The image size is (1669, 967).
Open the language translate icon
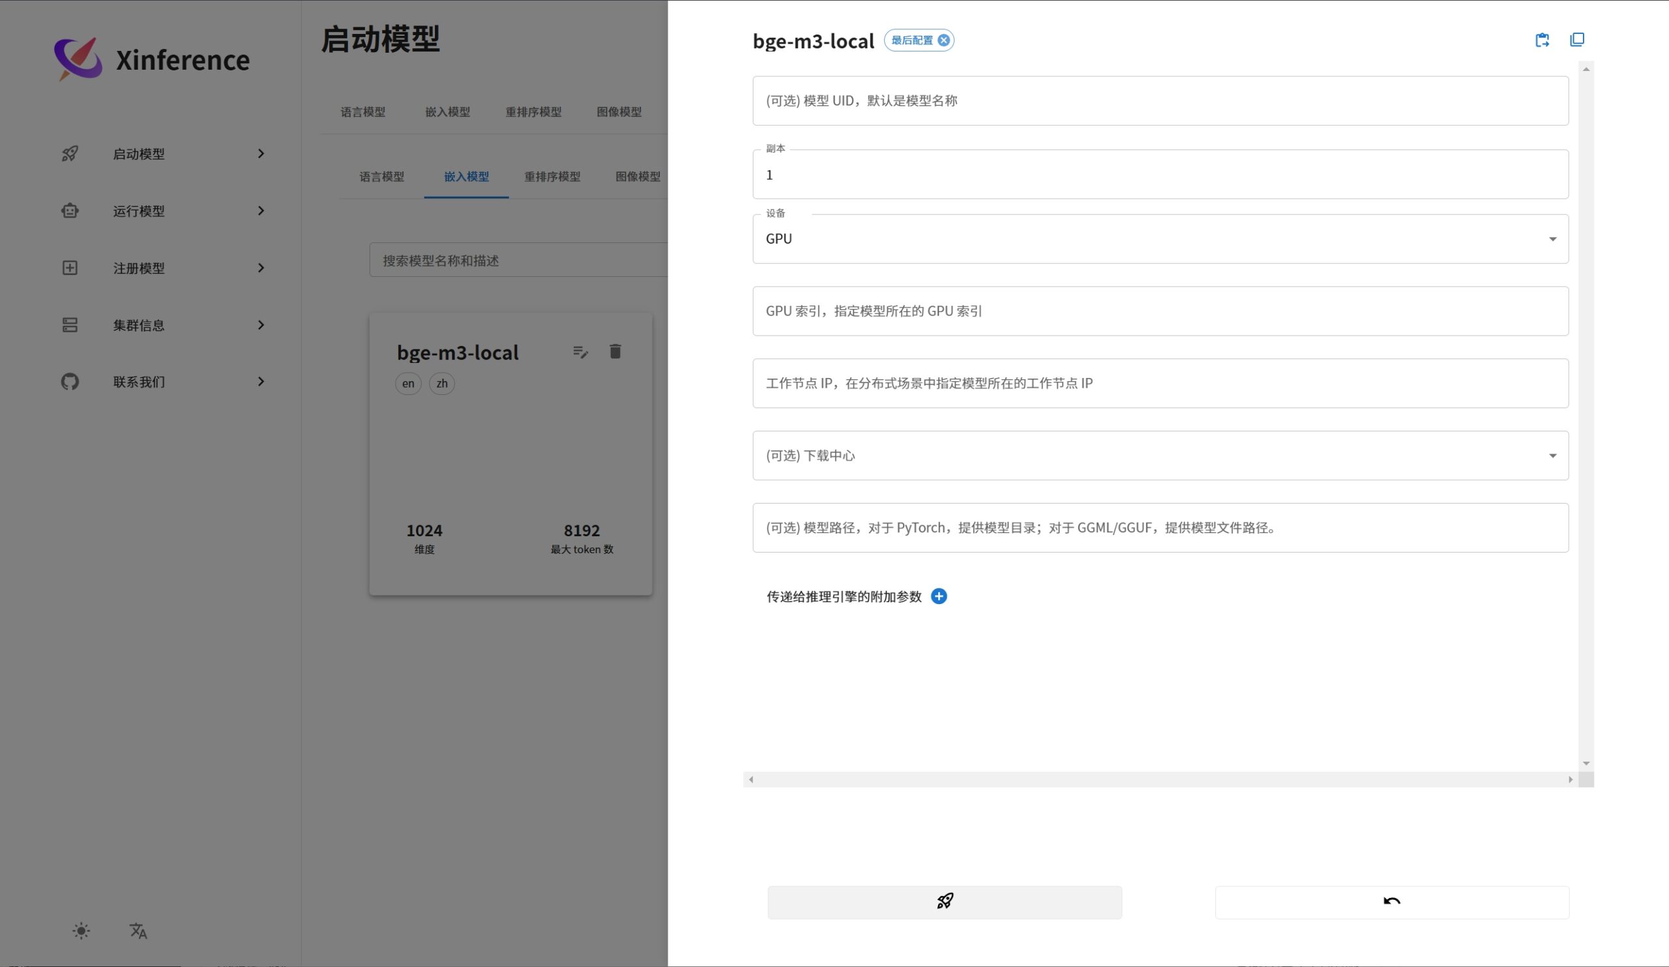click(138, 931)
